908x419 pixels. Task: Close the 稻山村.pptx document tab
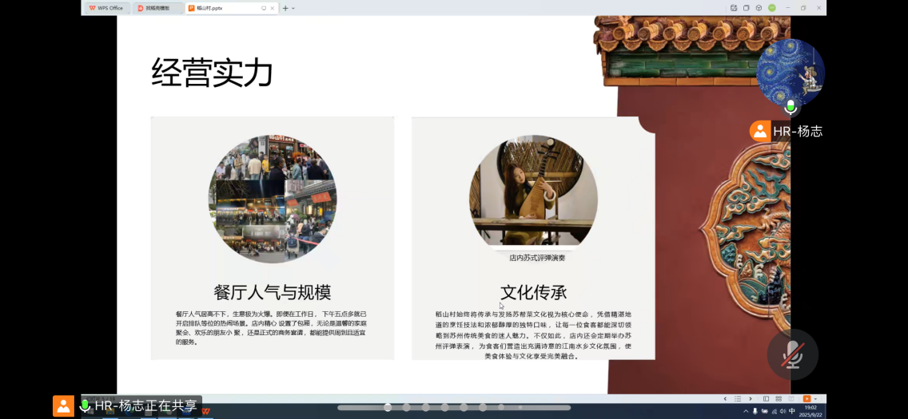[273, 8]
